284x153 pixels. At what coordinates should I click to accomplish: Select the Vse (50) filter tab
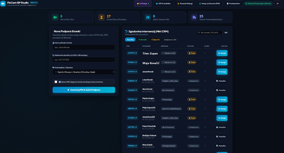coord(130,40)
